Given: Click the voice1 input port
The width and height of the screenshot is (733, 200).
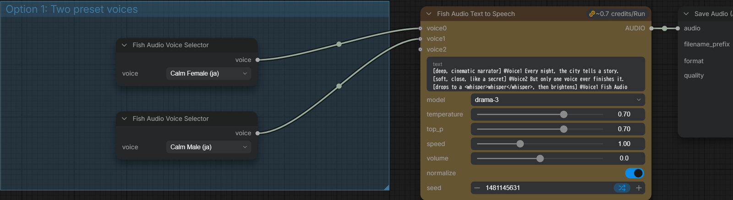Looking at the screenshot, I should pyautogui.click(x=421, y=39).
